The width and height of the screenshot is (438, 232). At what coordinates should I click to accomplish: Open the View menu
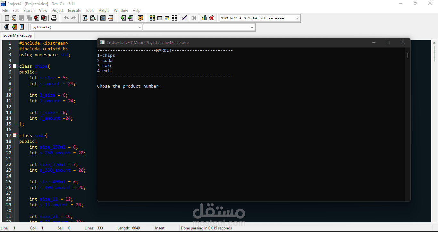click(x=43, y=11)
